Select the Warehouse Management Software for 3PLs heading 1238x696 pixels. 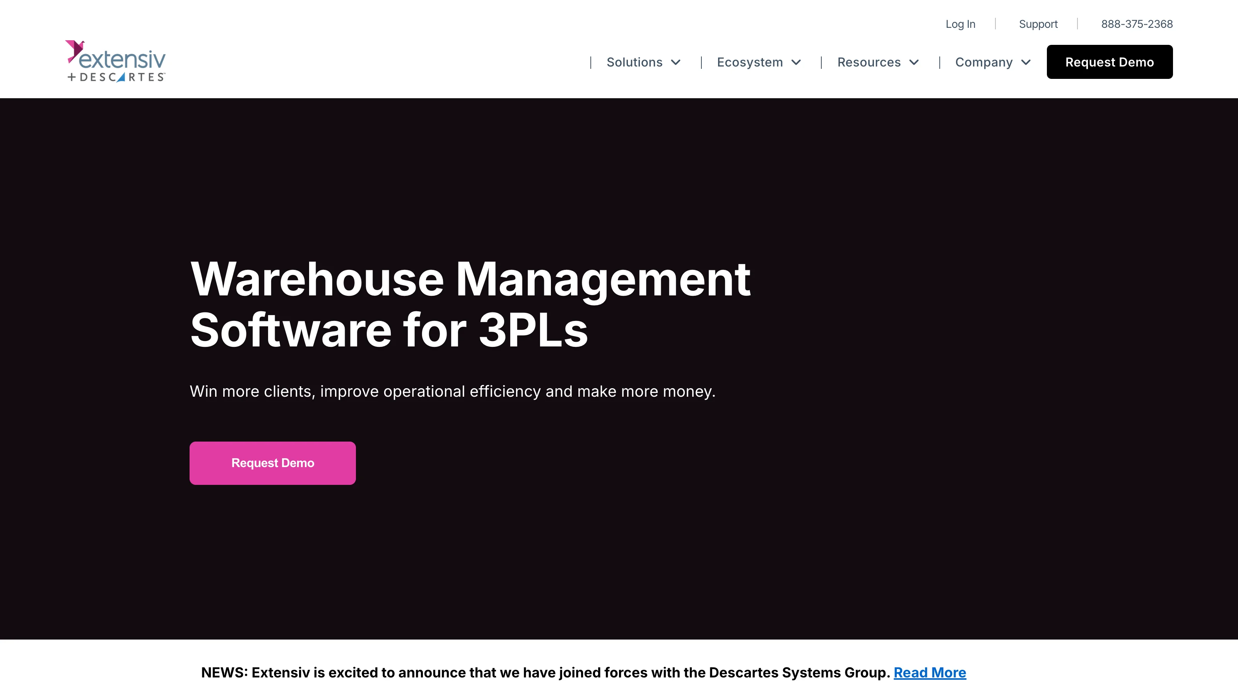(x=470, y=304)
